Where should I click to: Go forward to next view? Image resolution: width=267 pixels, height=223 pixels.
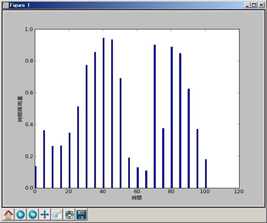[33, 215]
